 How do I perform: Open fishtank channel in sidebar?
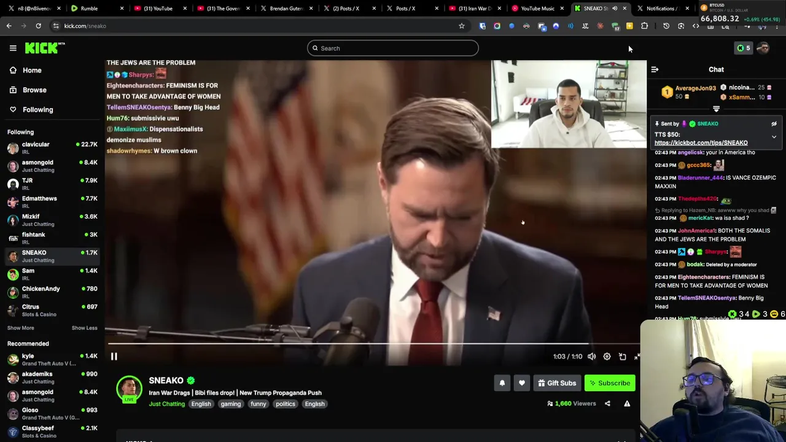pos(52,238)
